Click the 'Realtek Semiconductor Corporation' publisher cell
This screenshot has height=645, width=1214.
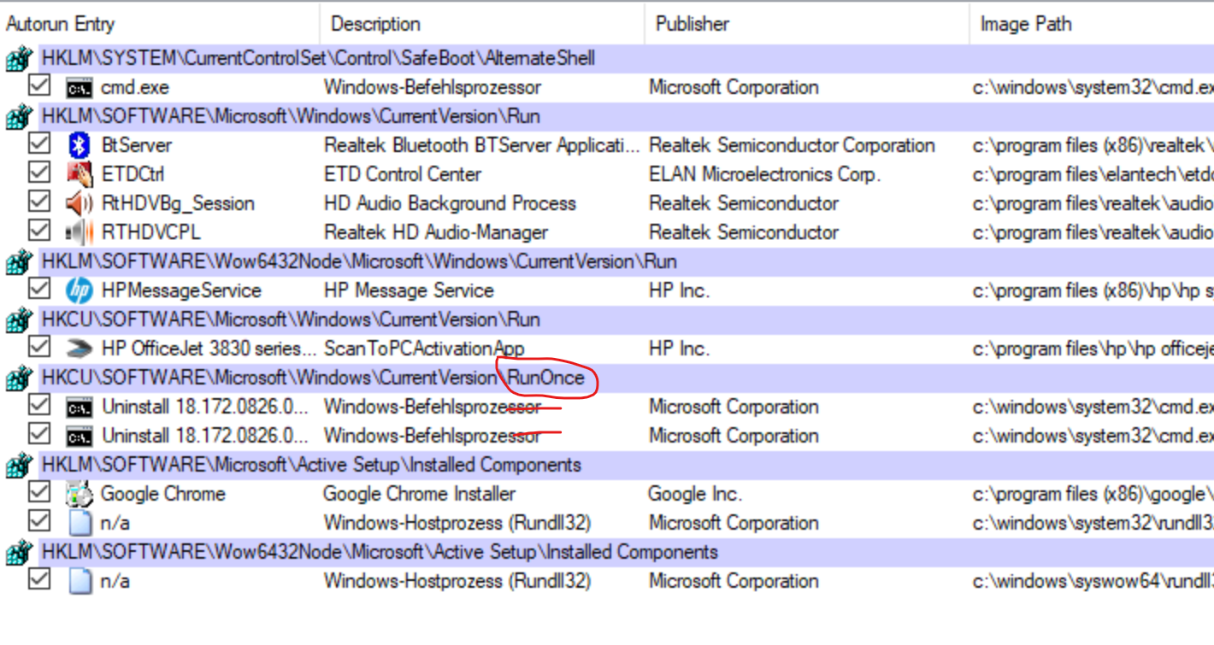click(792, 145)
